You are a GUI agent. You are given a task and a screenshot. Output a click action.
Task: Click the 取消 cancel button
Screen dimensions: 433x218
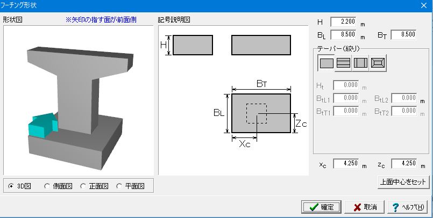tap(365, 207)
